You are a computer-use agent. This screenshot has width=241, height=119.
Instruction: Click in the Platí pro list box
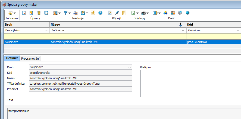[x=190, y=84]
